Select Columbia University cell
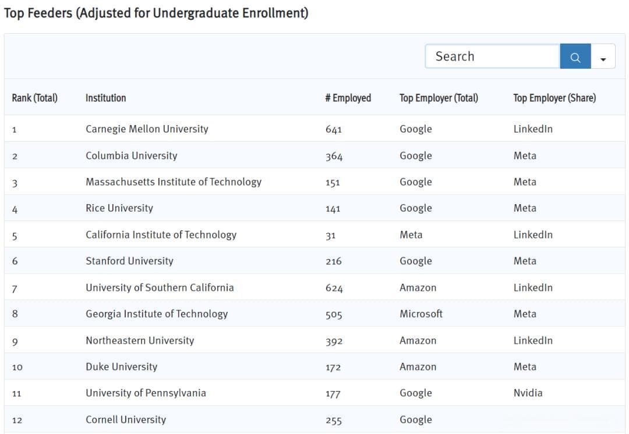This screenshot has height=434, width=629. pyautogui.click(x=131, y=155)
